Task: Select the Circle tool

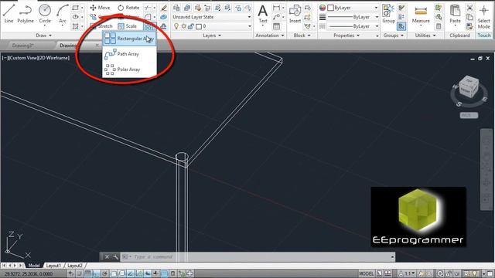Action: (x=45, y=13)
